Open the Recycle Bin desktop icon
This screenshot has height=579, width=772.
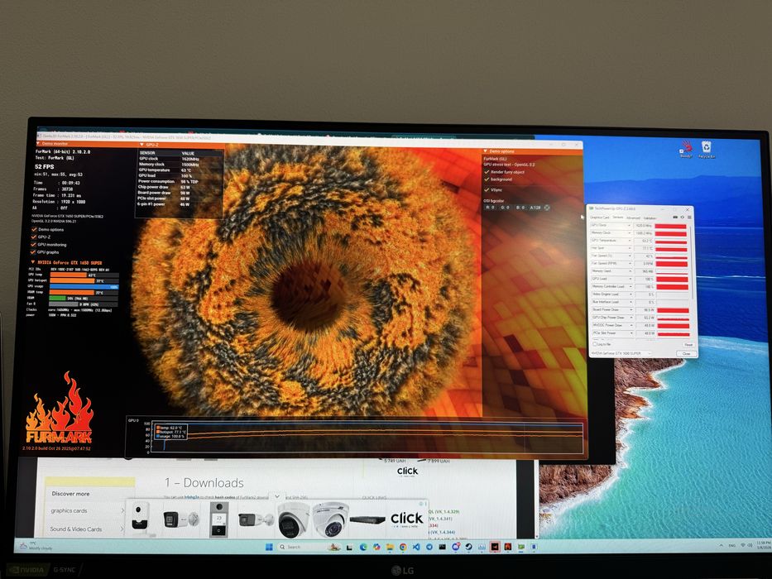(707, 149)
